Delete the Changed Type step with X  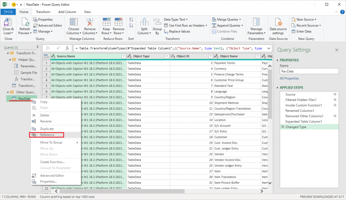click(x=283, y=127)
